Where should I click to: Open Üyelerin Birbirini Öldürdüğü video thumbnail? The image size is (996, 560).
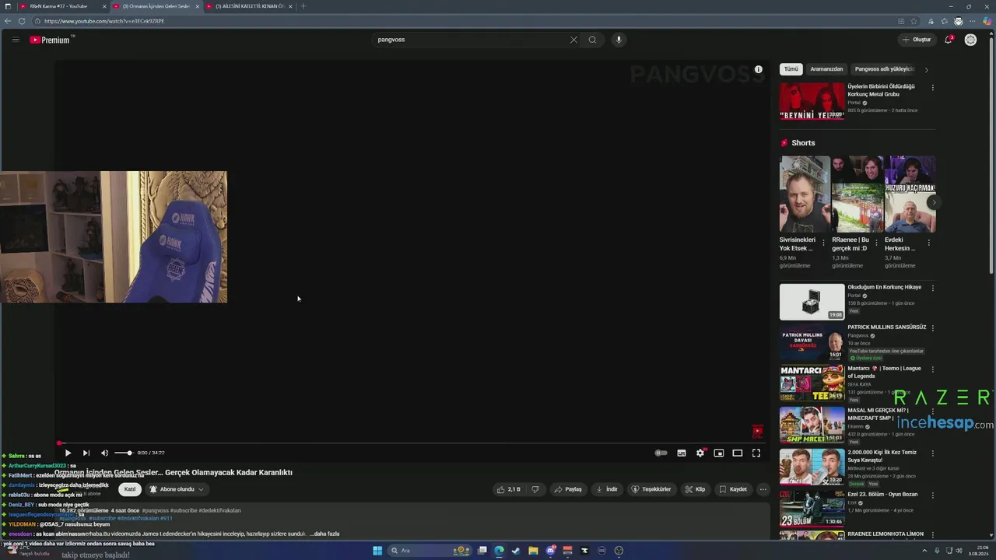point(812,101)
